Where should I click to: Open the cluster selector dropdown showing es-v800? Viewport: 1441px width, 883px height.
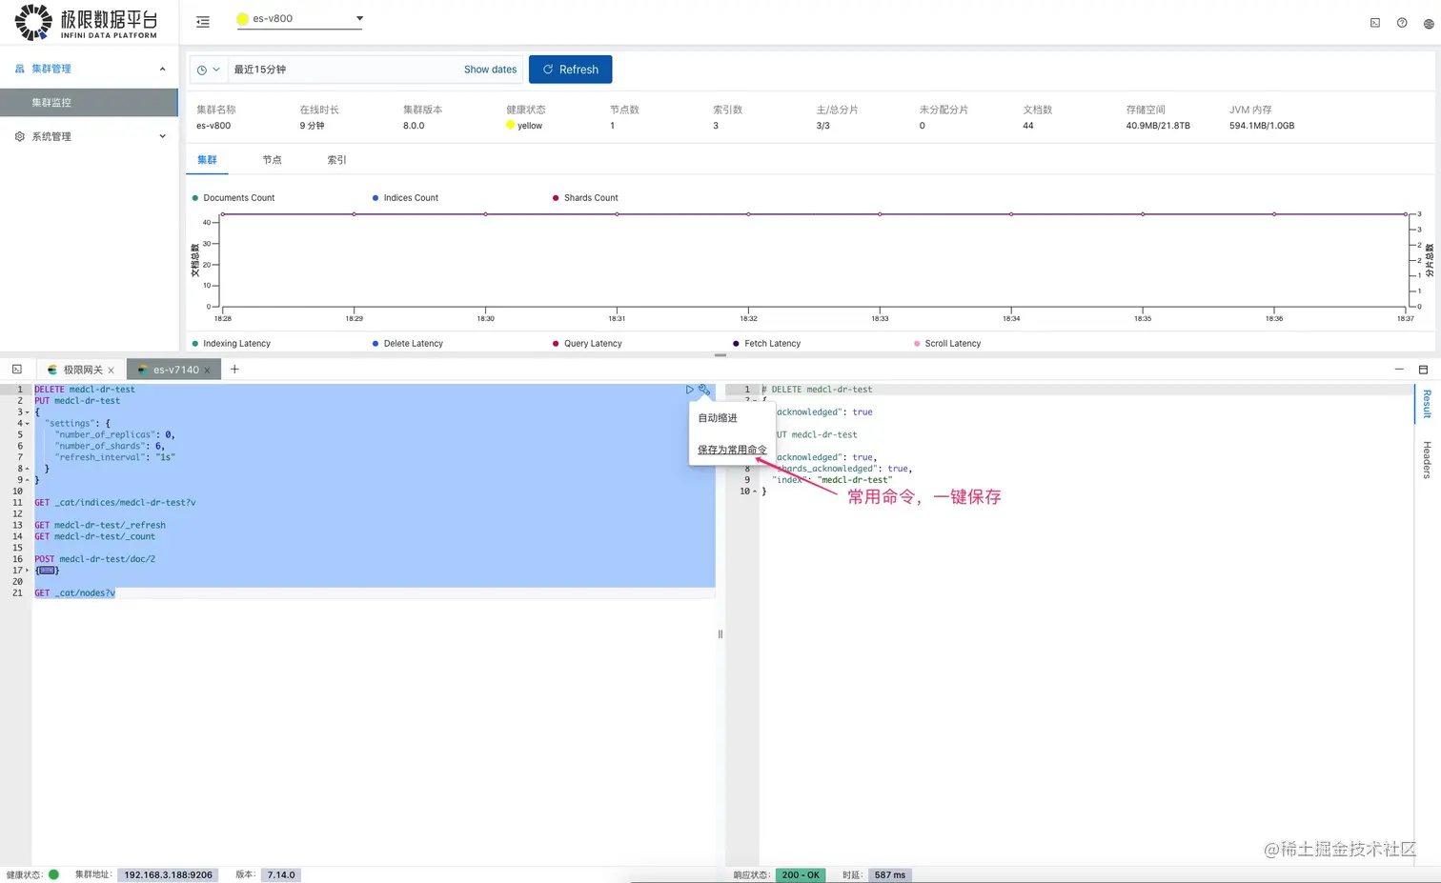click(299, 19)
